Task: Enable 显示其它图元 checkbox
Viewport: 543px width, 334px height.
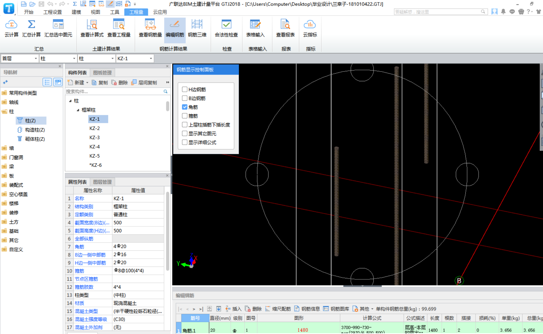Action: [184, 133]
